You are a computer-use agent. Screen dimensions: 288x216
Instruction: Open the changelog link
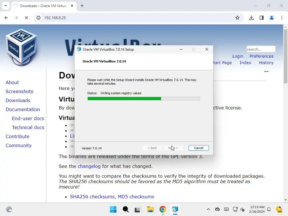(89, 166)
